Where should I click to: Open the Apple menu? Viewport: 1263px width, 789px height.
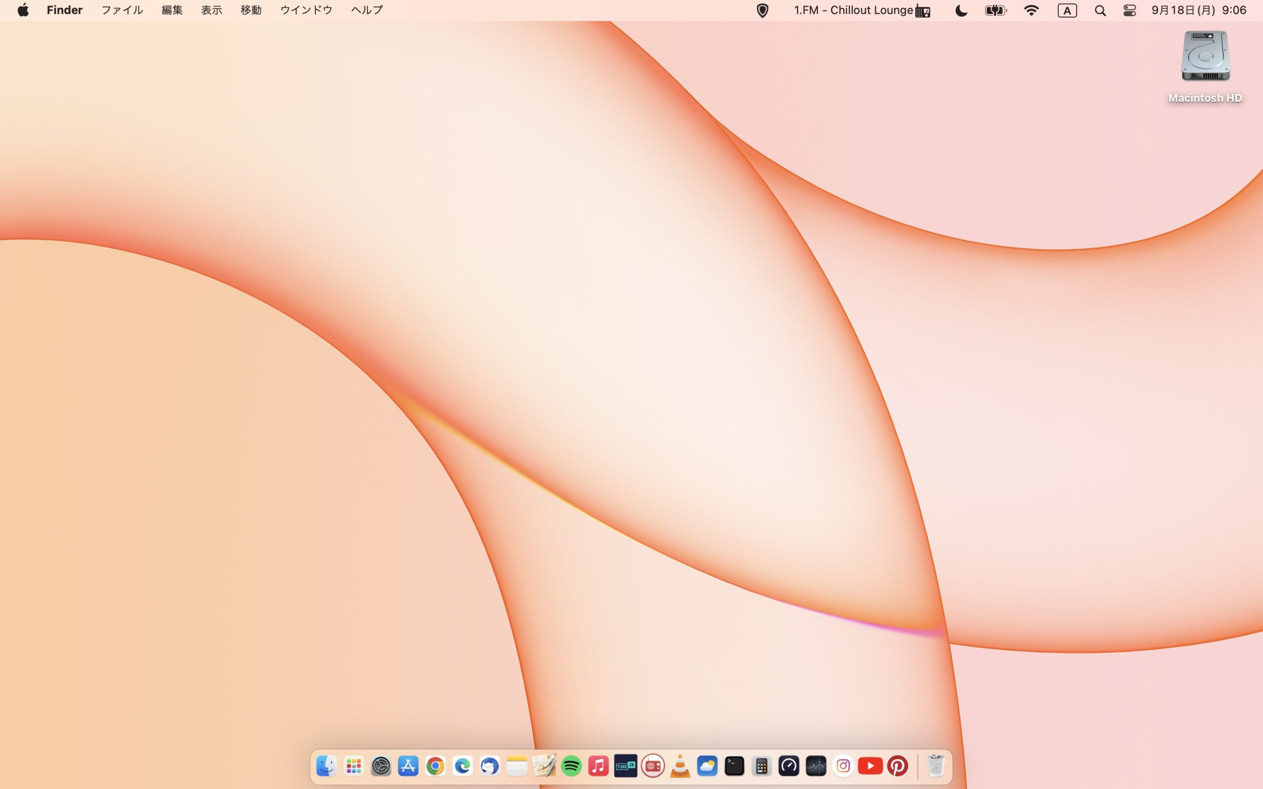[x=23, y=10]
